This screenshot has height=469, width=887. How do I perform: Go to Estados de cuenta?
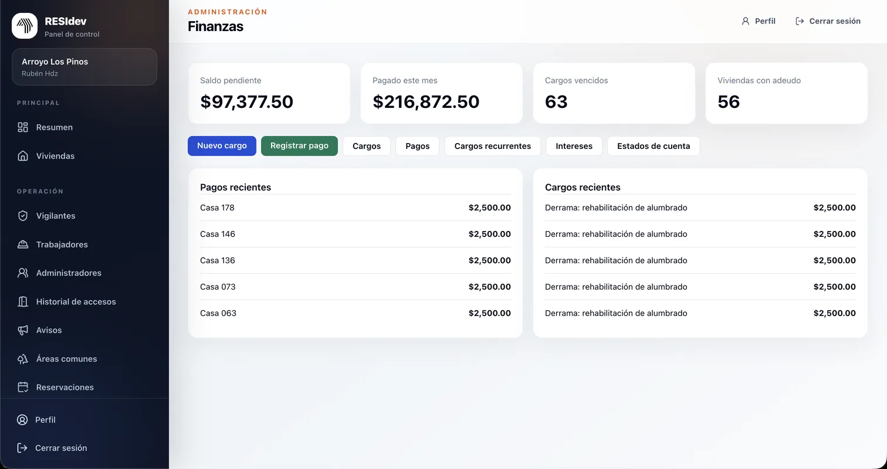click(654, 146)
